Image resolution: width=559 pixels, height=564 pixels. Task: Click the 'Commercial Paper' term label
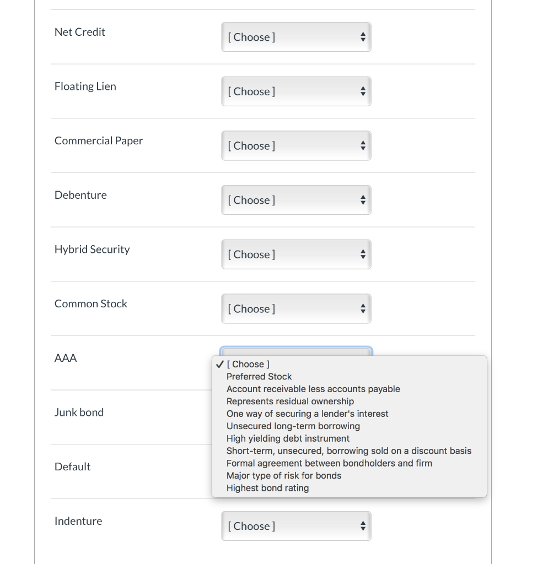coord(99,140)
